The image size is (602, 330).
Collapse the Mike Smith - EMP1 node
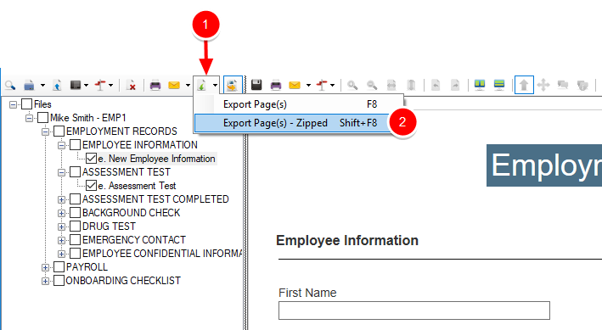pyautogui.click(x=29, y=118)
